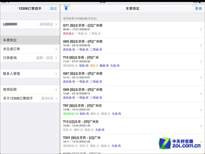Click 退票、改签 label

(x=44, y=58)
